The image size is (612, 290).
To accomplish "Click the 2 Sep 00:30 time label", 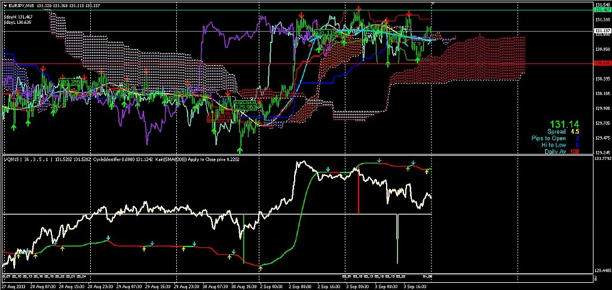I will coord(271,286).
